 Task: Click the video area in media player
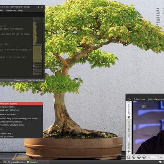(148, 128)
